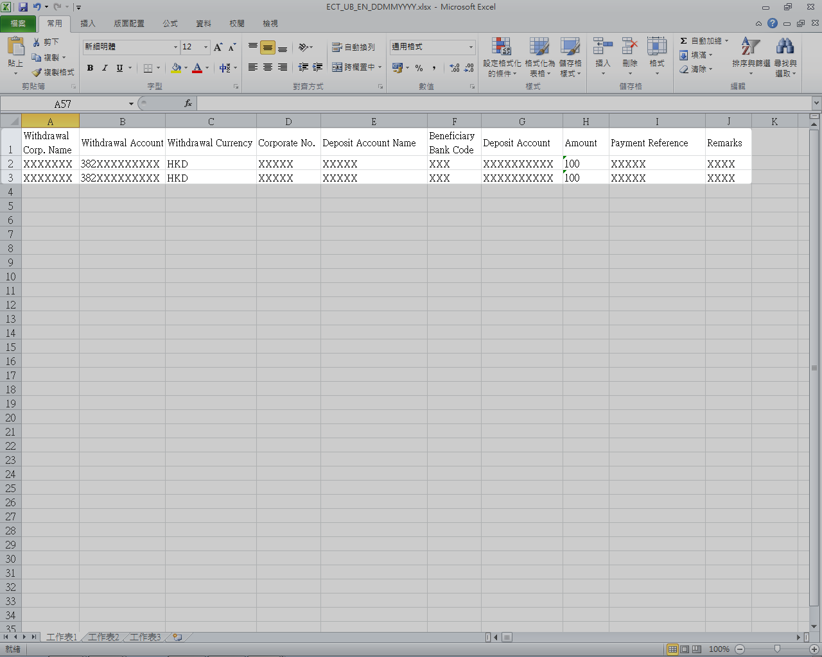Click the formula bar input field
The height and width of the screenshot is (657, 822).
[501, 103]
